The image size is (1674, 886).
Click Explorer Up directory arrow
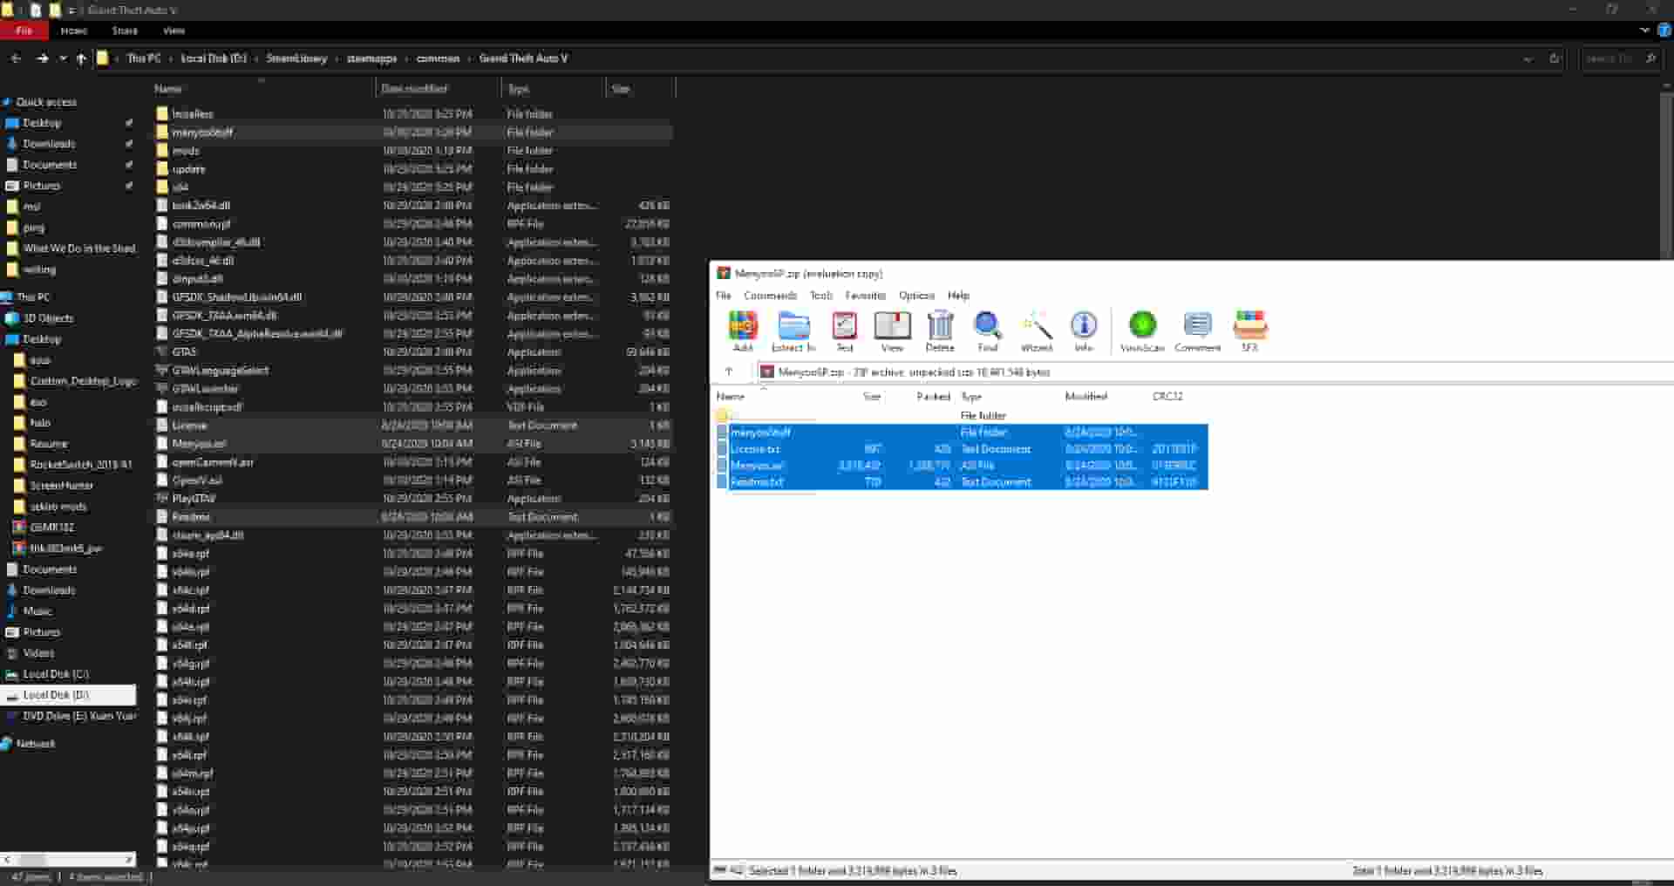[81, 58]
